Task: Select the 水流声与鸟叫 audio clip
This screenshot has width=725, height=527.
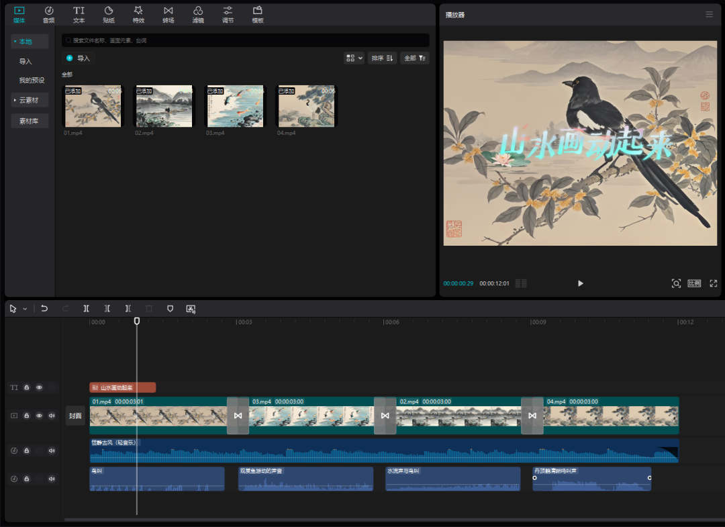Action: [452, 479]
